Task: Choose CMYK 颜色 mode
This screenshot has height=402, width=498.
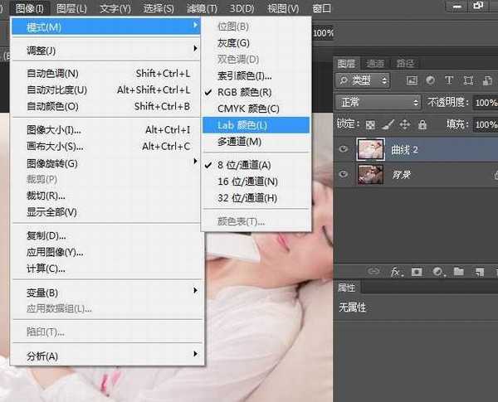Action: [248, 109]
